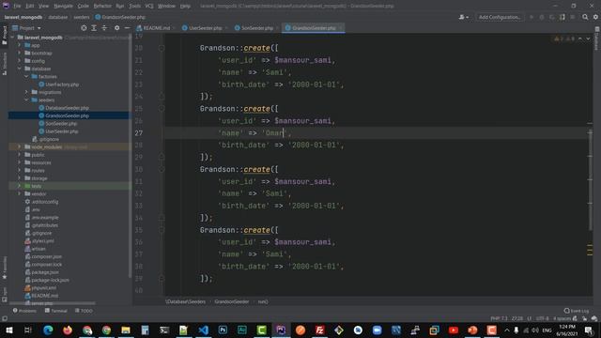Screen dimensions: 601x338
Task: Click Visual Studio Code icon in taskbar
Action: [204, 330]
